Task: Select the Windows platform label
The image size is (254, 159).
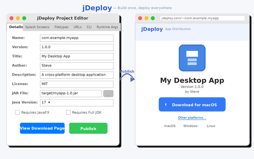Action: (190, 126)
